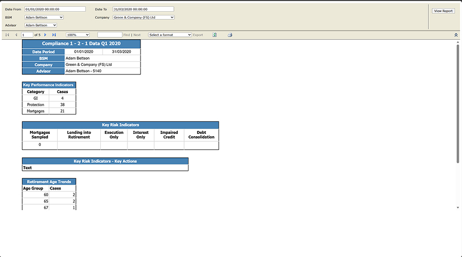Click Green & Company (FS) Ltd cell
Viewport: 462px width, 257px height.
(102, 65)
